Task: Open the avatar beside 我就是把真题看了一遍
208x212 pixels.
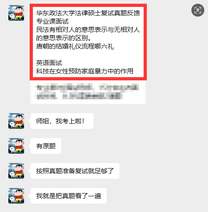Action: tap(16, 196)
